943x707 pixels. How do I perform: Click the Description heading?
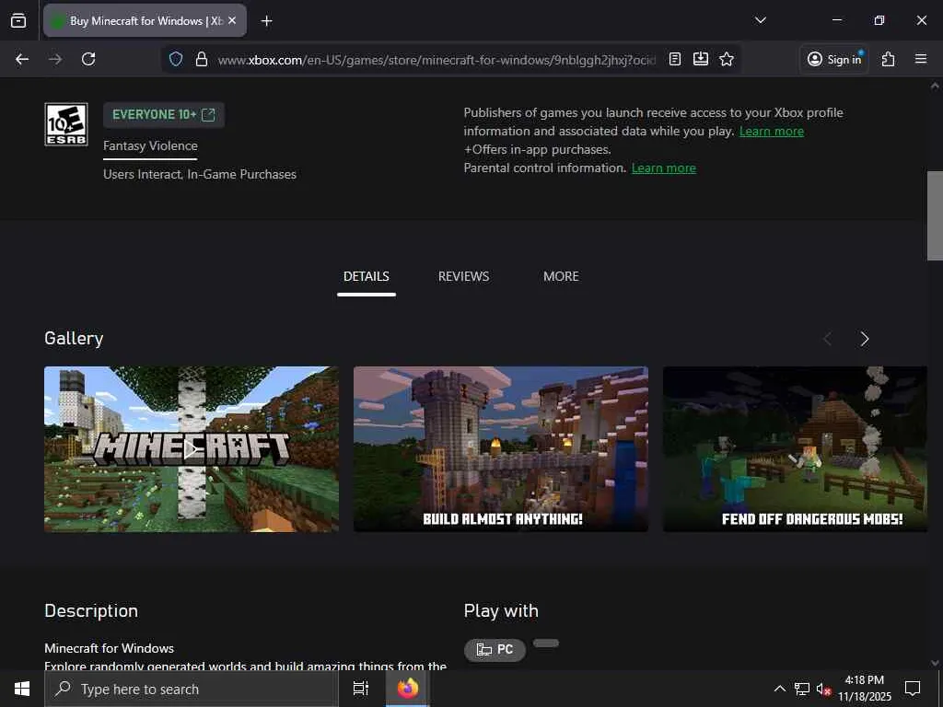tap(91, 611)
